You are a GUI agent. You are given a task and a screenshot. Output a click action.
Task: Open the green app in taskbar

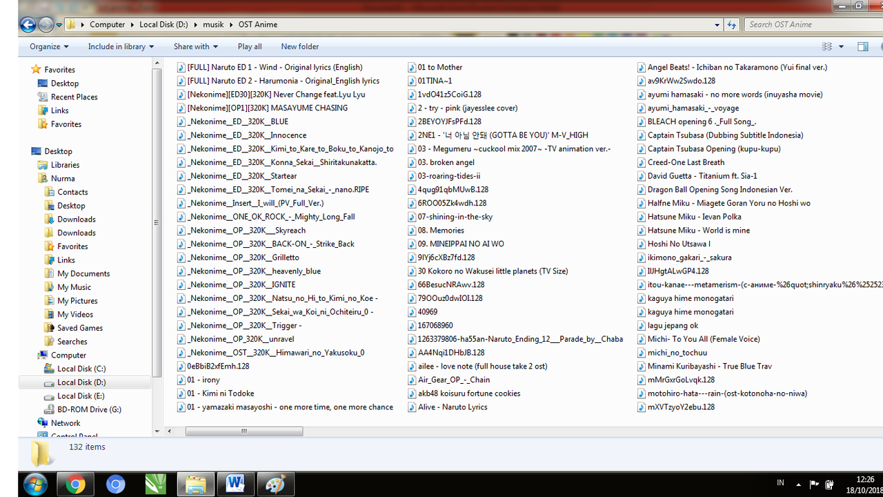pos(155,485)
